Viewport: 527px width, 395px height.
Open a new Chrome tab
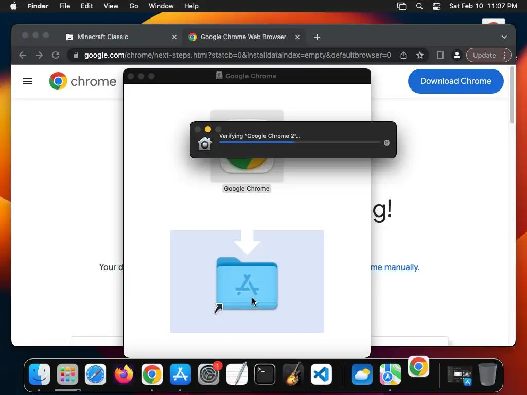[317, 37]
